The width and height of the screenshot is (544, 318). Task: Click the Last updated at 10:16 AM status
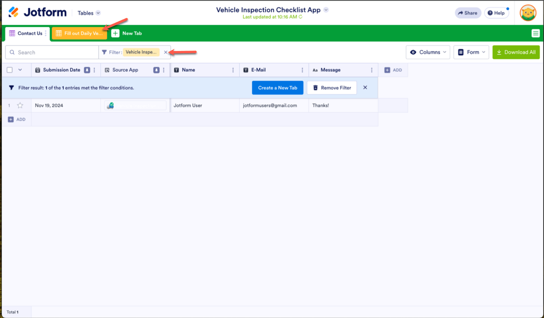[273, 17]
